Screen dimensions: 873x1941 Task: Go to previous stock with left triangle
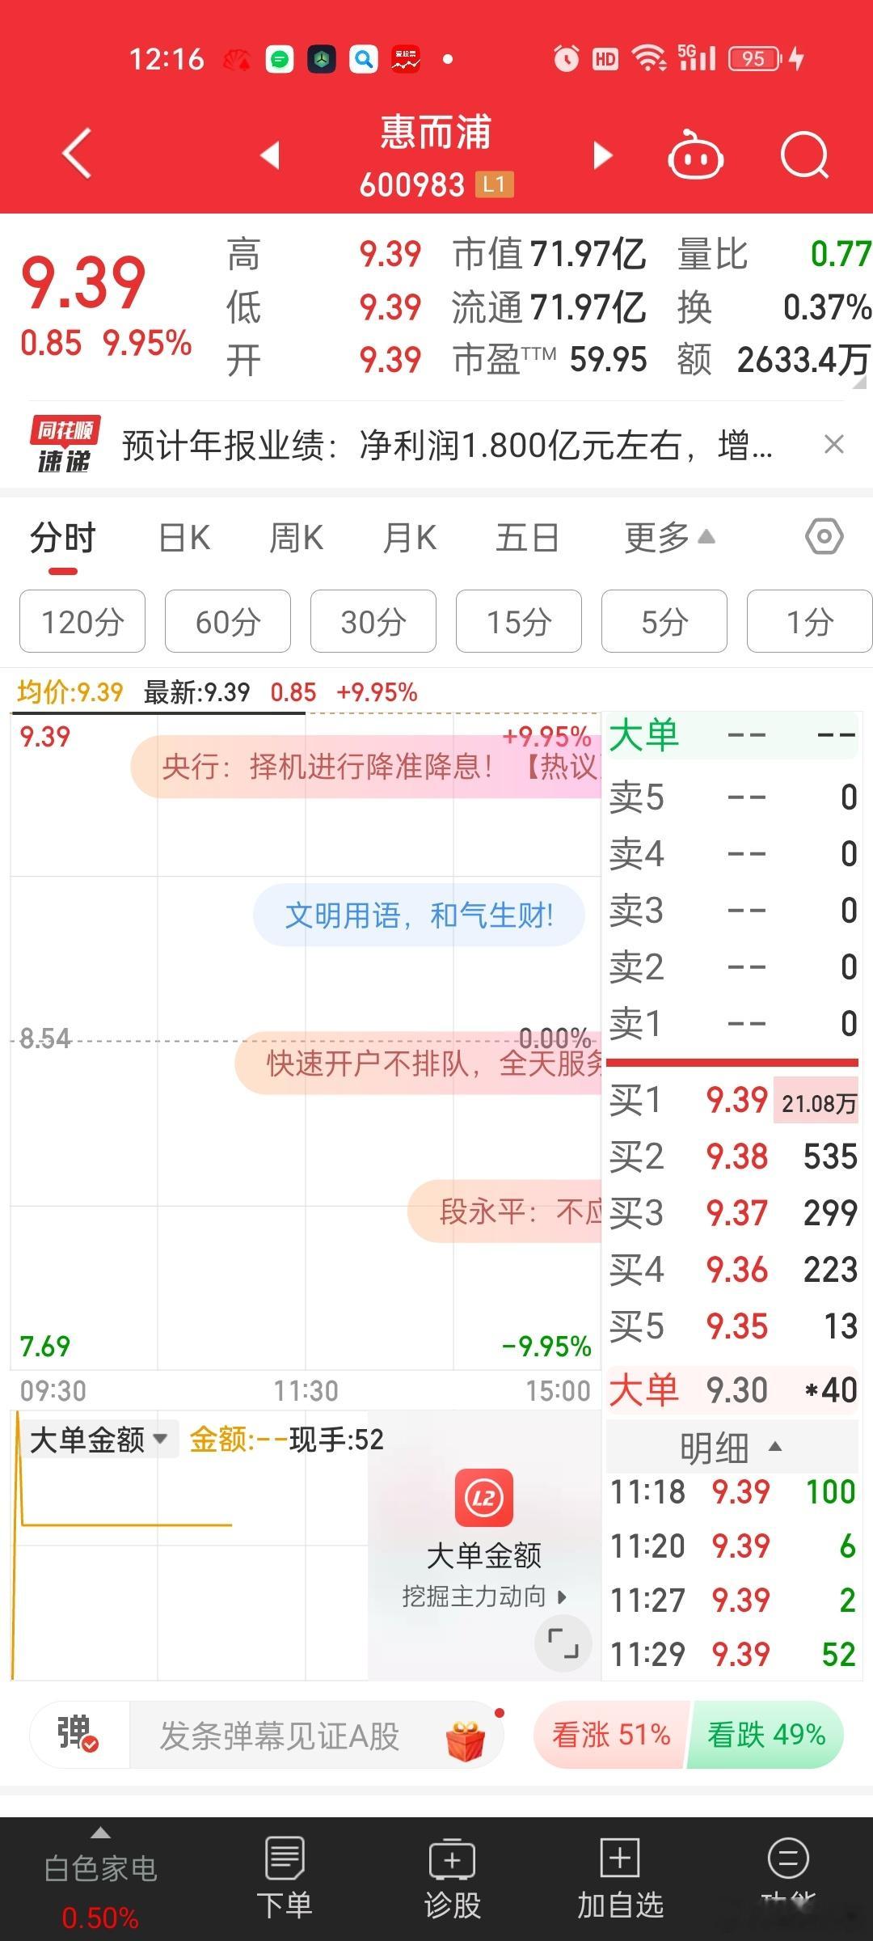click(x=271, y=154)
